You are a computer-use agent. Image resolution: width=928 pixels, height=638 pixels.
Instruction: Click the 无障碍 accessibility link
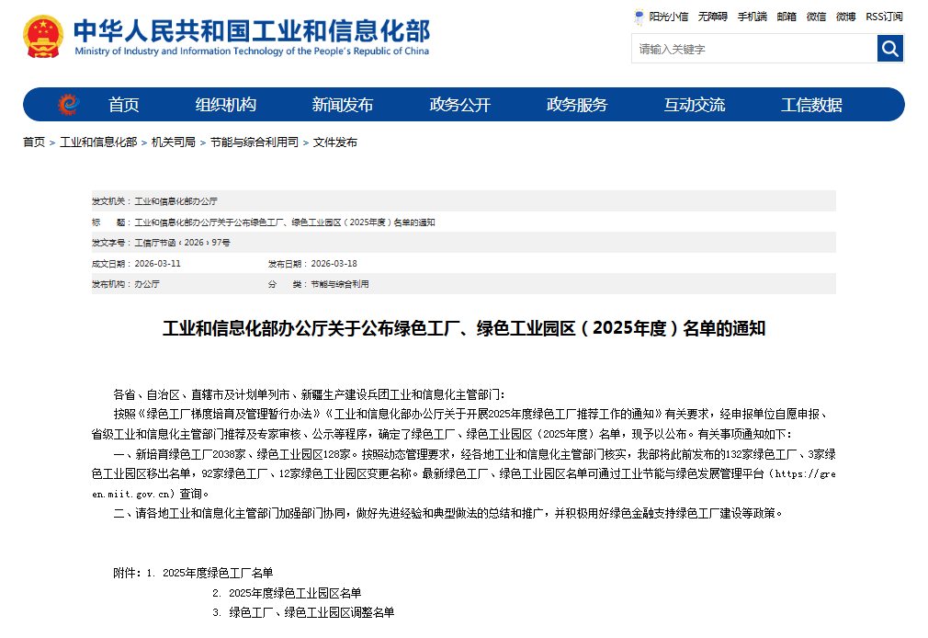(713, 17)
